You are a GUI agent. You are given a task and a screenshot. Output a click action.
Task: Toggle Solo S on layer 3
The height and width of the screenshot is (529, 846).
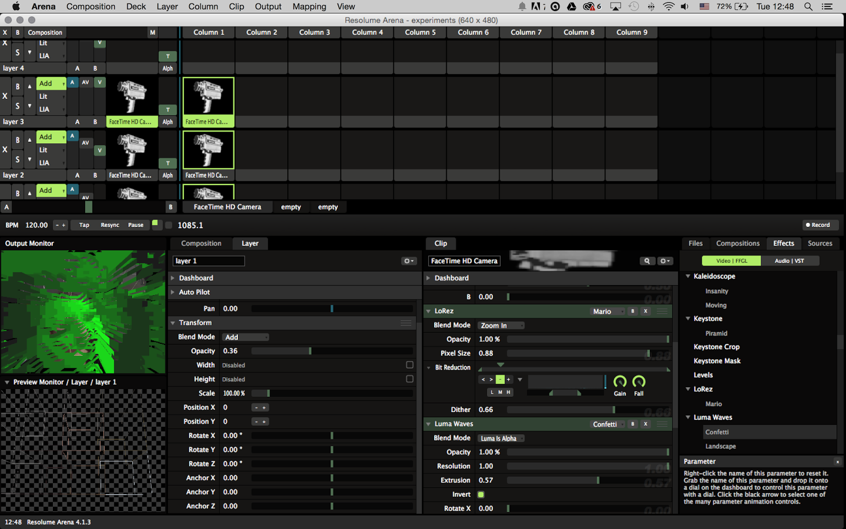17,106
